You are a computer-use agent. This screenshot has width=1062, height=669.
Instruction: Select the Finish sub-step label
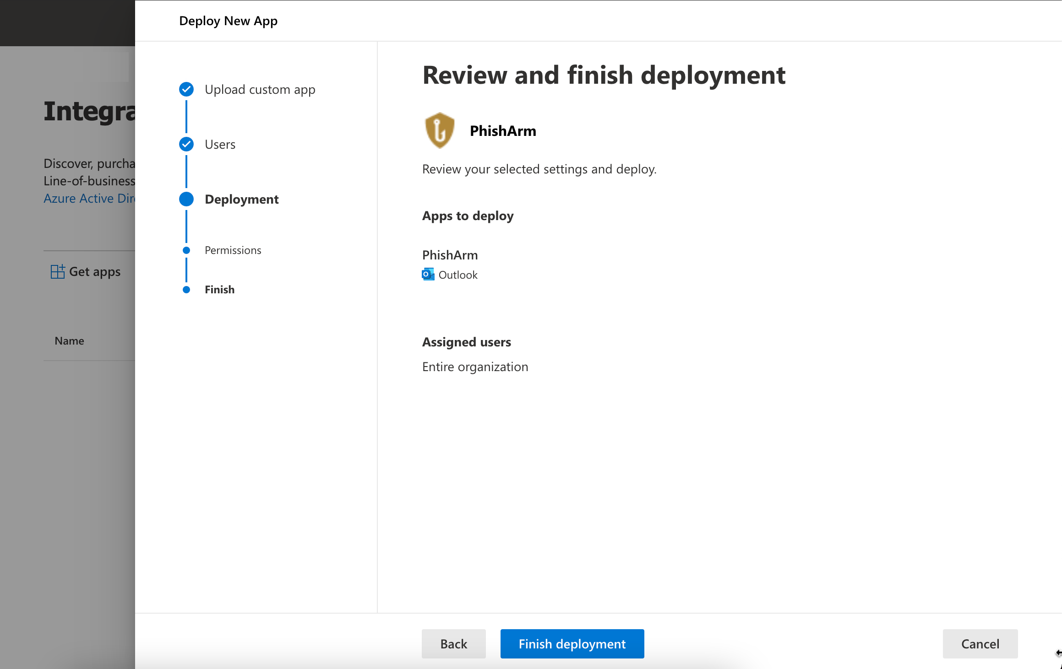coord(219,290)
